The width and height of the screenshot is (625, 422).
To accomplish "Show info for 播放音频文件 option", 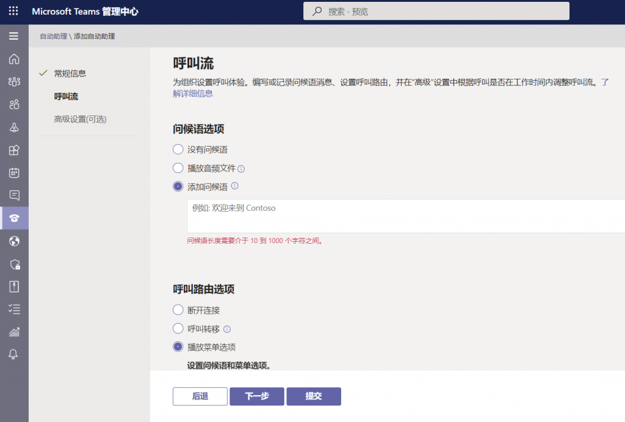I will [241, 169].
